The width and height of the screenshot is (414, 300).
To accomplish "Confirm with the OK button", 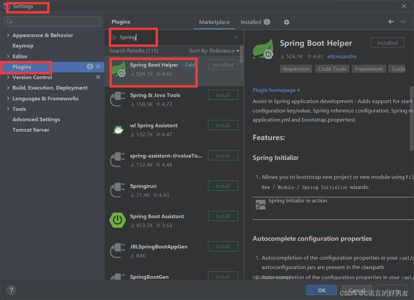I will pos(322,290).
